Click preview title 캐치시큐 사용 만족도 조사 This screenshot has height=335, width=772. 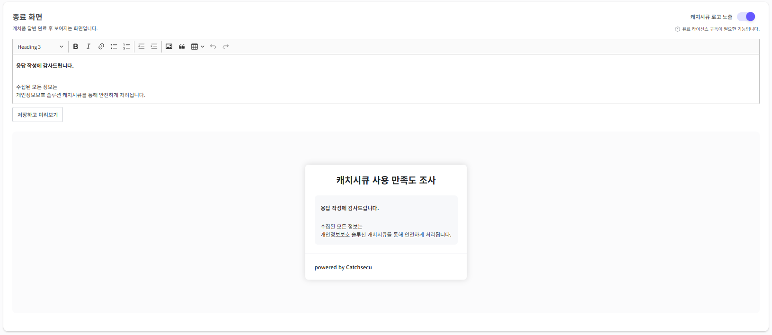[386, 180]
